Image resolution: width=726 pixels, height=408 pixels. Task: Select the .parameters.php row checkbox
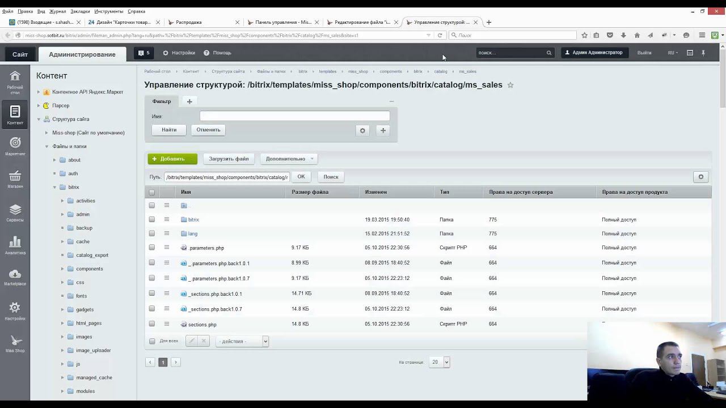(151, 248)
